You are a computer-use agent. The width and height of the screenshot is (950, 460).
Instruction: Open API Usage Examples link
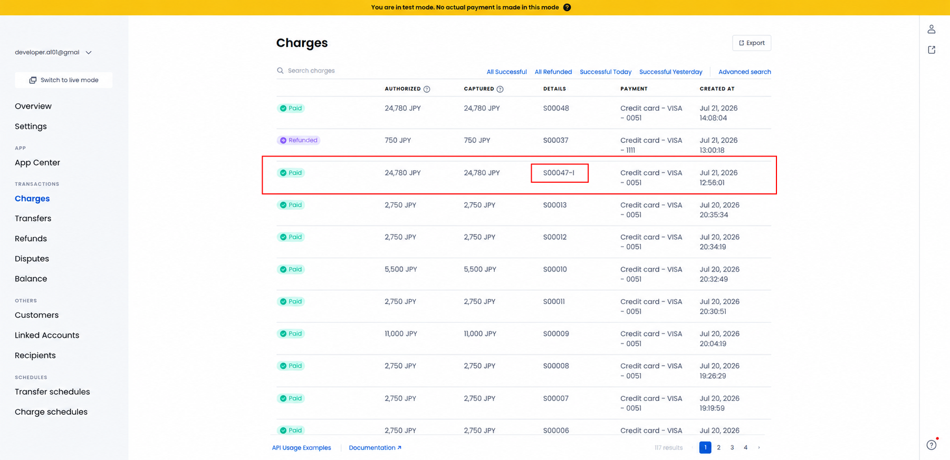(301, 448)
